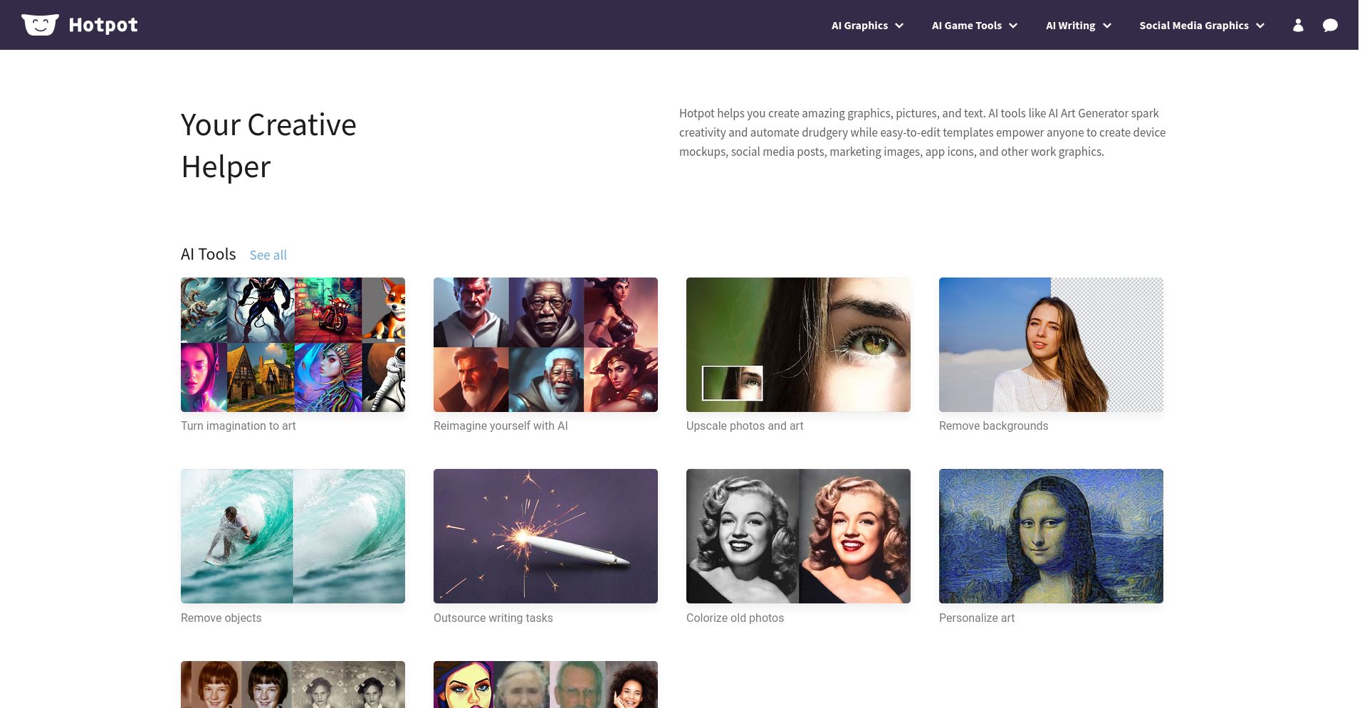1367x708 pixels.
Task: Open the Personalize art Mona Lisa thumbnail
Action: click(x=1051, y=536)
